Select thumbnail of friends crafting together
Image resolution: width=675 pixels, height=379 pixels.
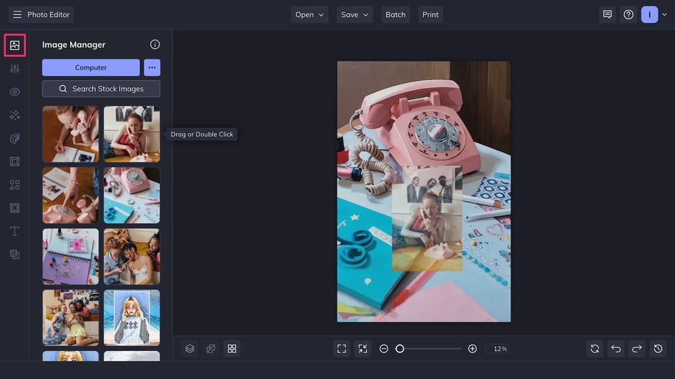[x=132, y=256]
